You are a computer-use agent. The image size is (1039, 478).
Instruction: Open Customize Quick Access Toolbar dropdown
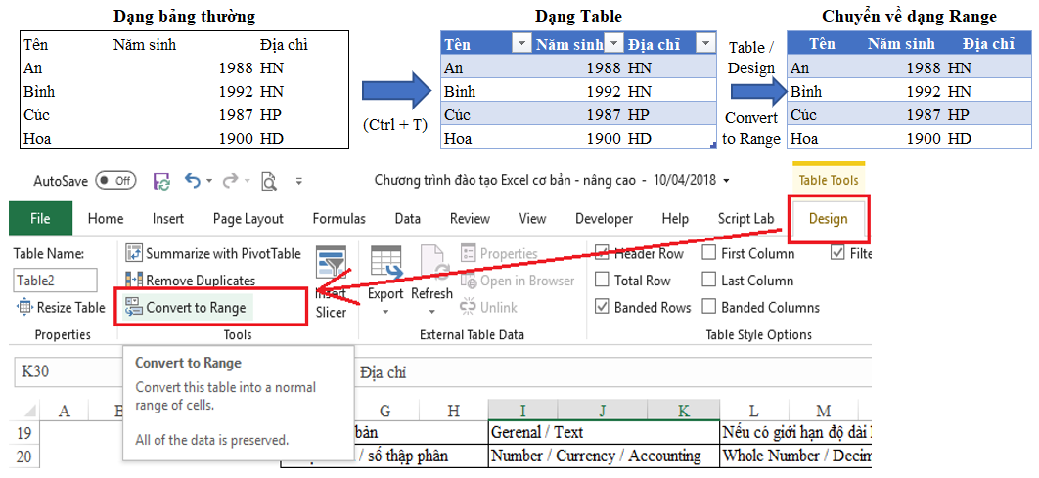[x=299, y=181]
